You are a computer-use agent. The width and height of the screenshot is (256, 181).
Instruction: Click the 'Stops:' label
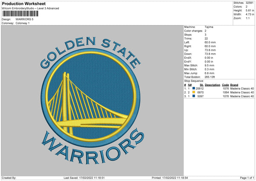(188, 35)
